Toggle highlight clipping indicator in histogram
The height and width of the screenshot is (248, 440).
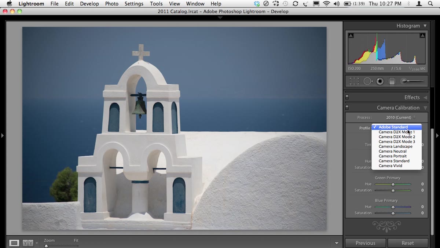pyautogui.click(x=422, y=36)
